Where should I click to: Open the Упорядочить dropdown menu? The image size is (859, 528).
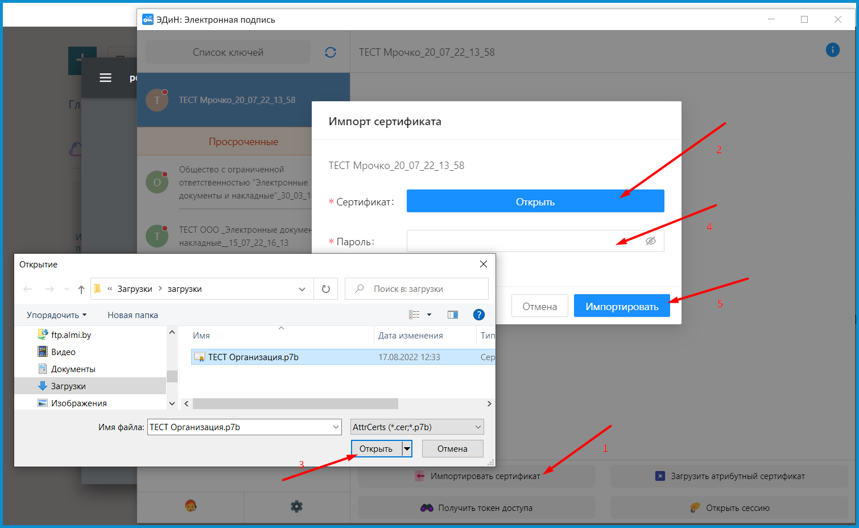pos(56,315)
